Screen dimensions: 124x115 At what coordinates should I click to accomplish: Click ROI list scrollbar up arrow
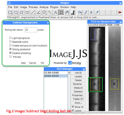pos(69,73)
